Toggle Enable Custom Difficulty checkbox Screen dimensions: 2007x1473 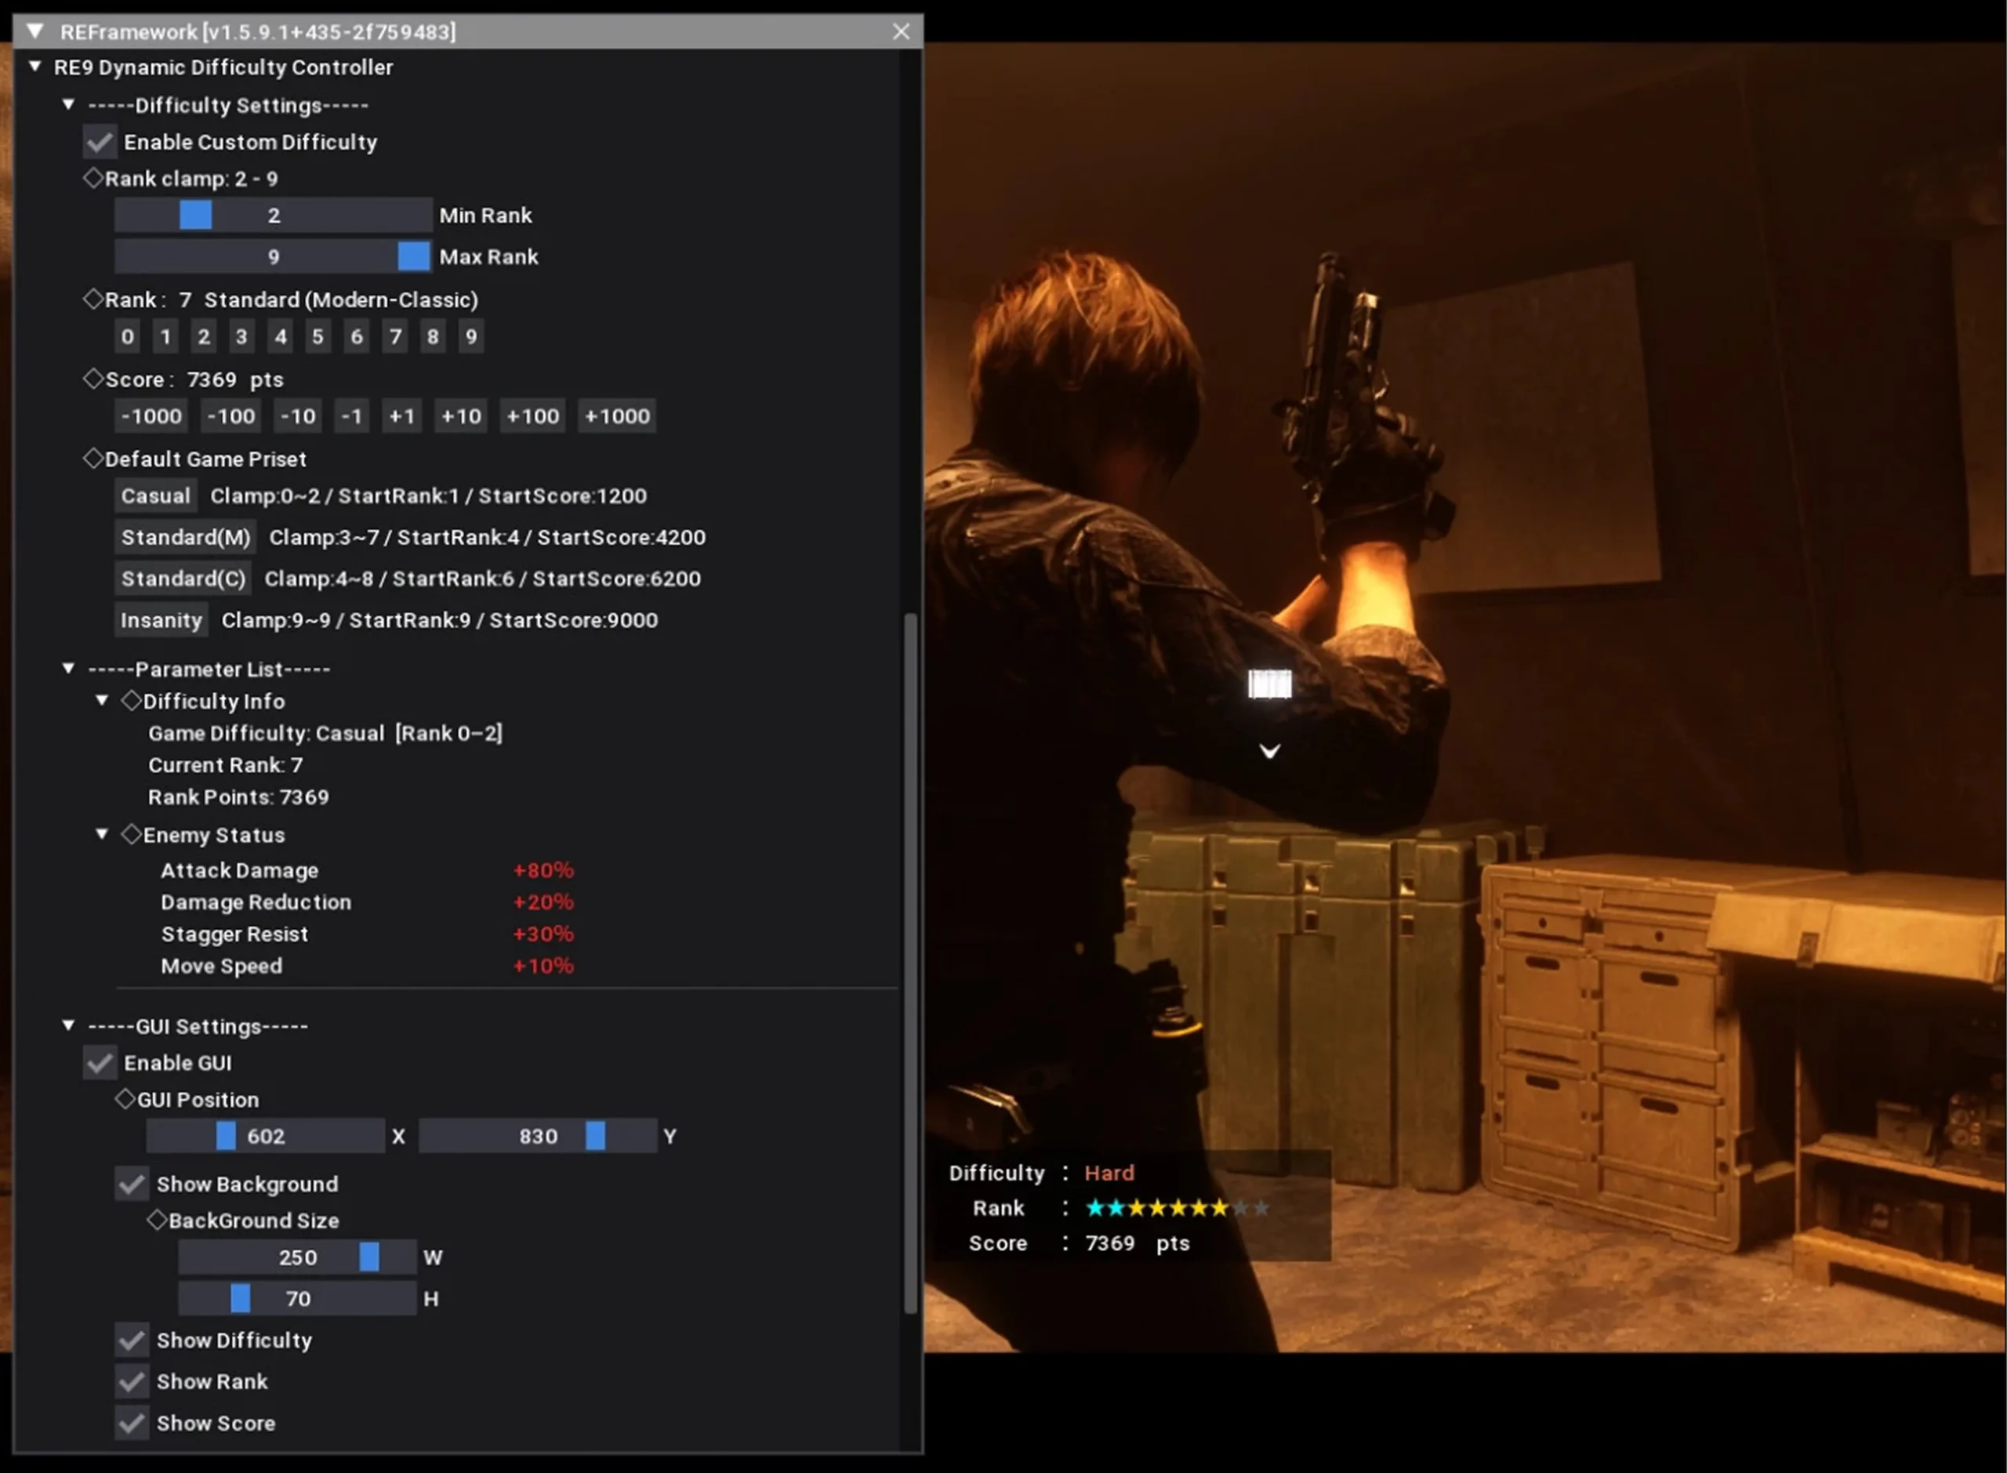tap(100, 142)
